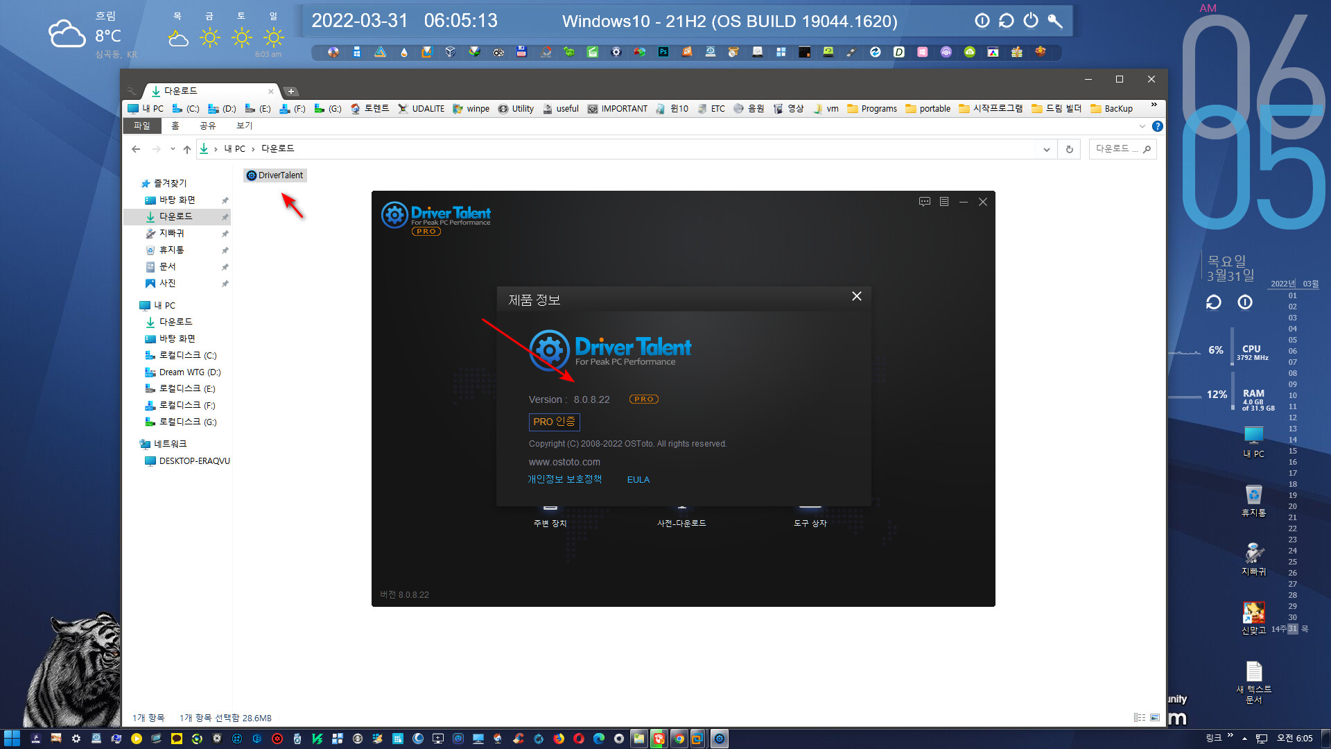
Task: Open the Windows Start button
Action: click(12, 739)
